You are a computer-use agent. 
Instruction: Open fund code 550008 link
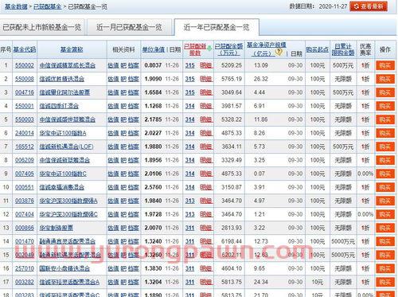coord(25,79)
